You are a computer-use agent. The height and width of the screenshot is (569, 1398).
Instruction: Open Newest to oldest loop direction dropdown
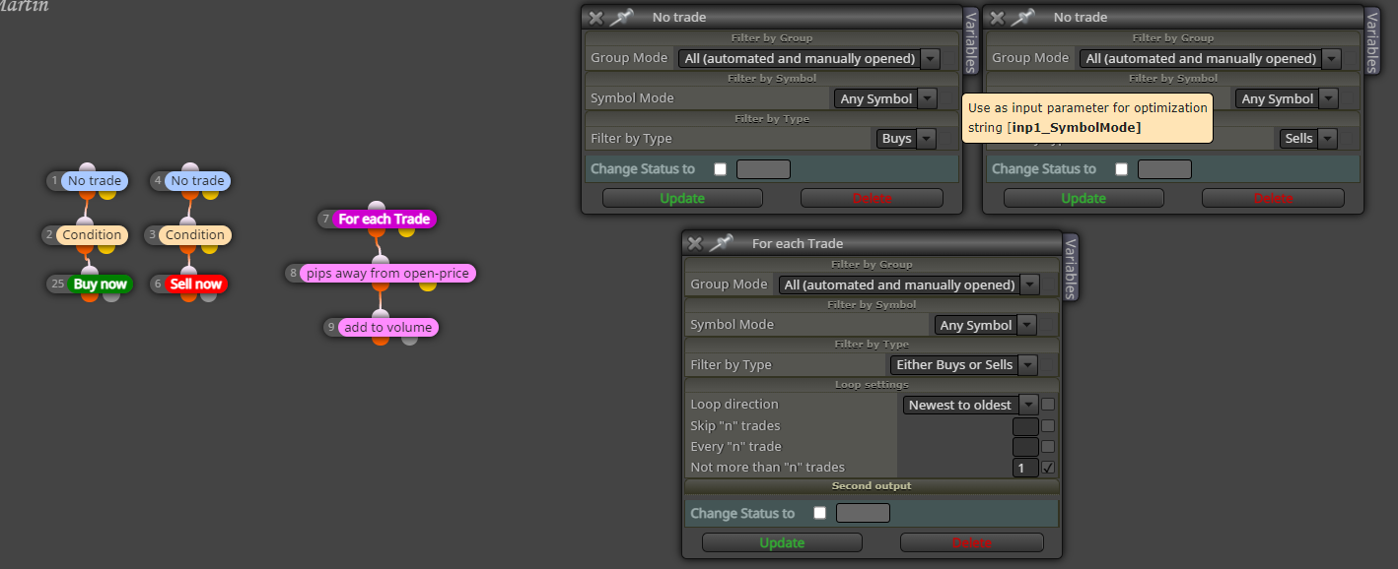tap(971, 405)
